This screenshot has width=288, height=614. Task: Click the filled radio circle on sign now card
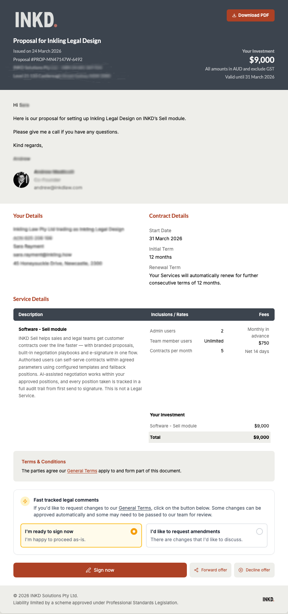[134, 531]
